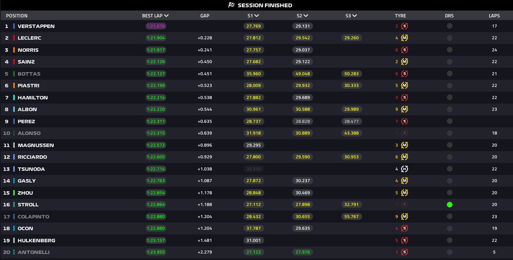Image resolution: width=513 pixels, height=260 pixels.
Task: Click Gasly's medium tyre icon
Action: 405,181
